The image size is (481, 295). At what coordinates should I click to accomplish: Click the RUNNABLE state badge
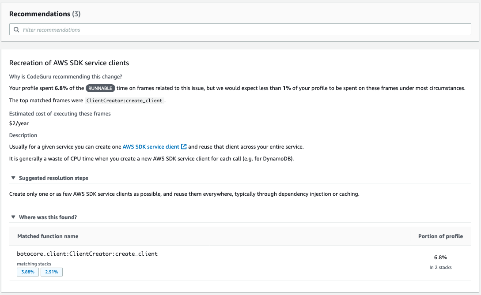pos(101,88)
